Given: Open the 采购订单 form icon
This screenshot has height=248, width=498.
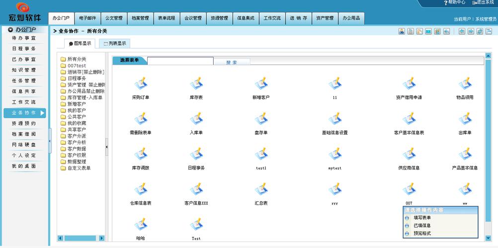Looking at the screenshot, I should pyautogui.click(x=140, y=84).
